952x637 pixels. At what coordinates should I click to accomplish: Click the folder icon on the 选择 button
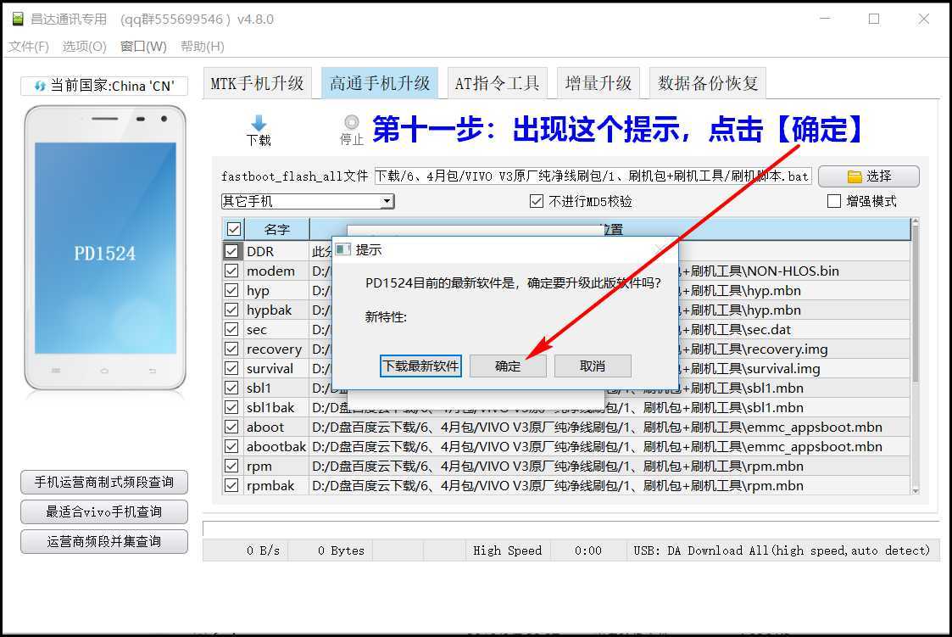pos(855,176)
